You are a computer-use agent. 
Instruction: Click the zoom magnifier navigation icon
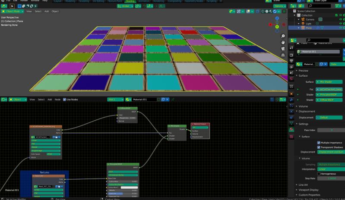point(283,36)
